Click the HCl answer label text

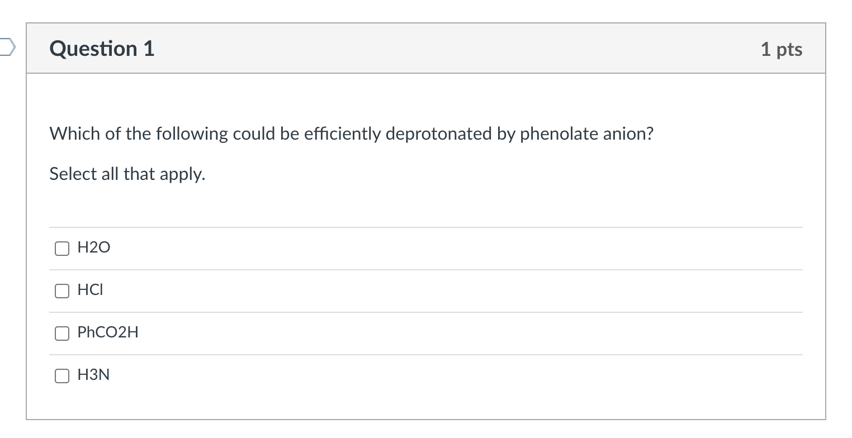click(x=89, y=289)
